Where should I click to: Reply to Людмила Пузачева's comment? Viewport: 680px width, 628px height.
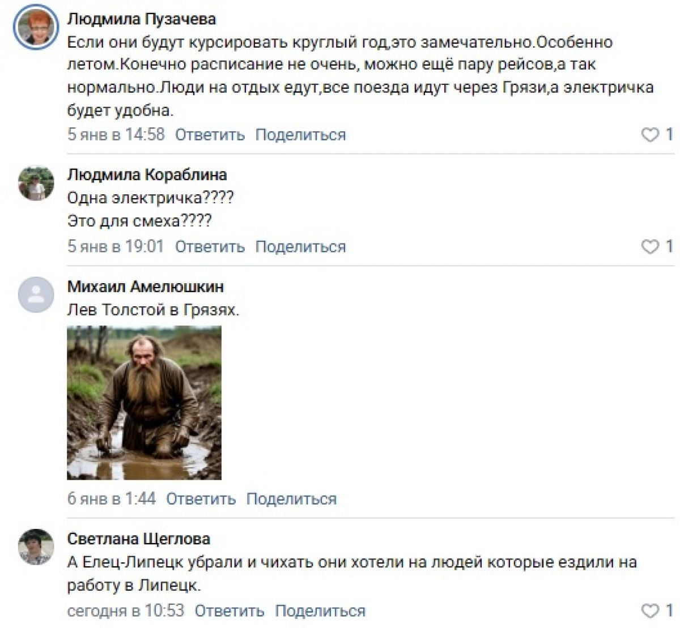pos(210,135)
